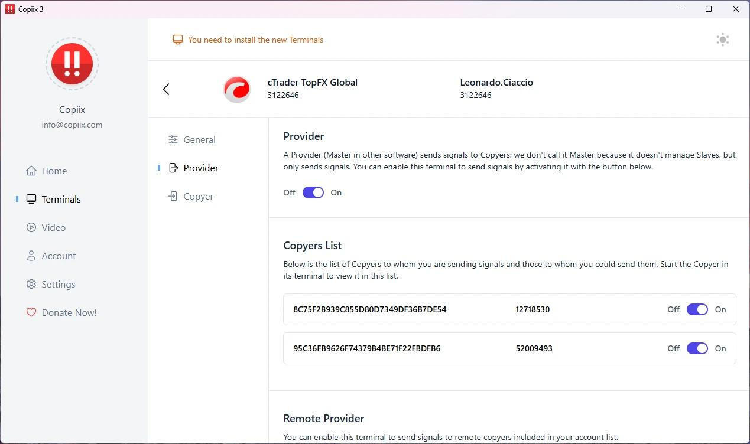The image size is (750, 444).
Task: Click the Terminals monitor icon in sidebar
Action: 31,199
